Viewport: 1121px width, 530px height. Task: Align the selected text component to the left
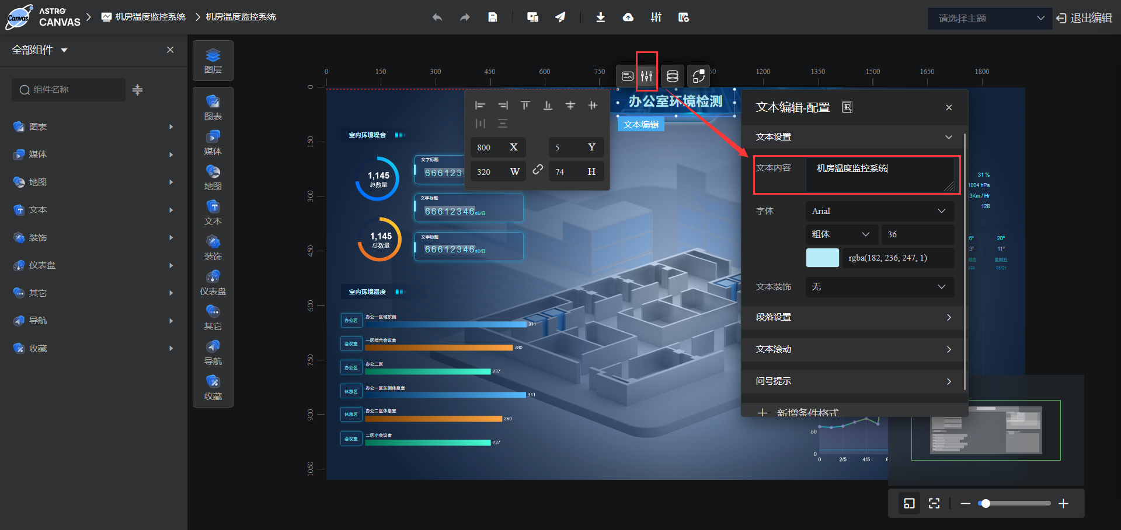coord(480,106)
